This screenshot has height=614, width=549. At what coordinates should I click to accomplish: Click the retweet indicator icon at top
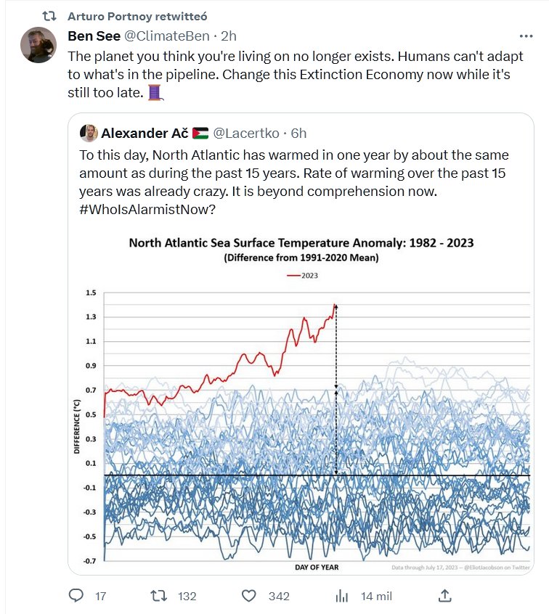(49, 16)
